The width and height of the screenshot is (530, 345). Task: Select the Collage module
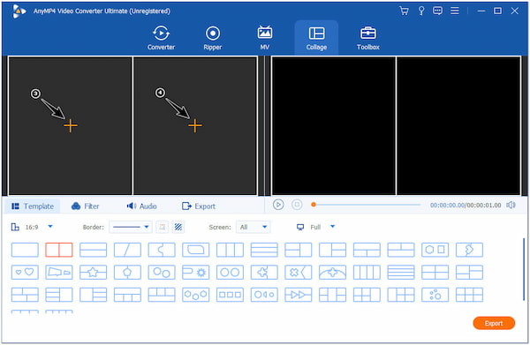316,38
